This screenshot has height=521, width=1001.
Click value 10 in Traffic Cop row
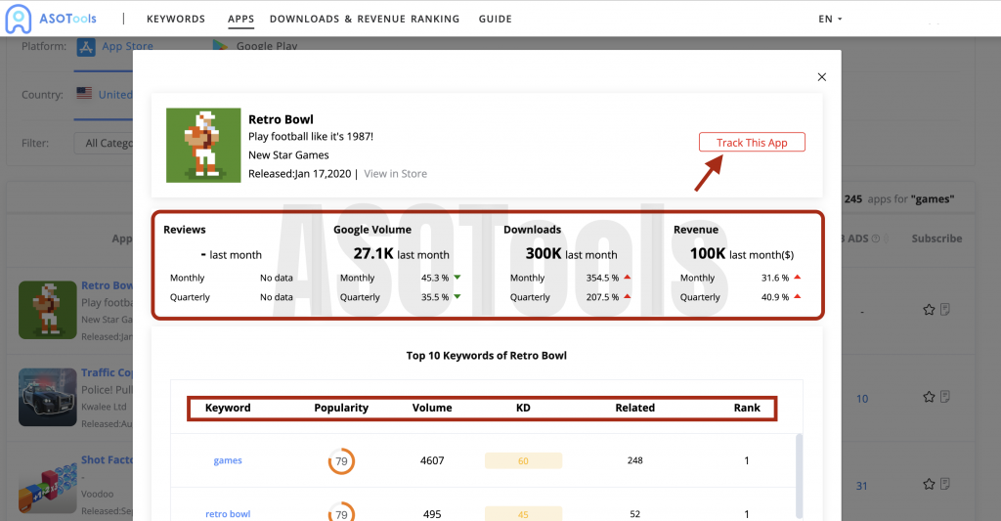coord(862,399)
